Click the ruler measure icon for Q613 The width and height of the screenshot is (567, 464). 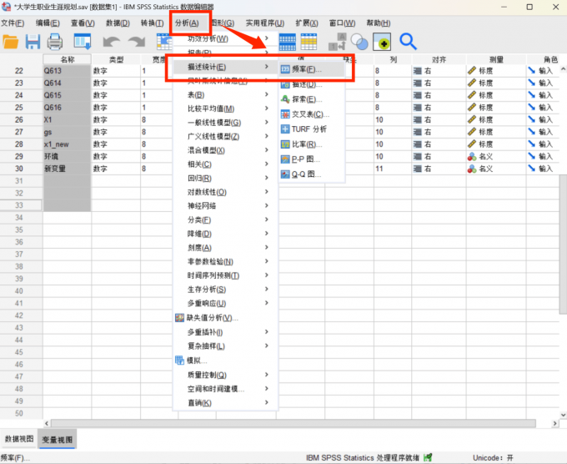472,71
